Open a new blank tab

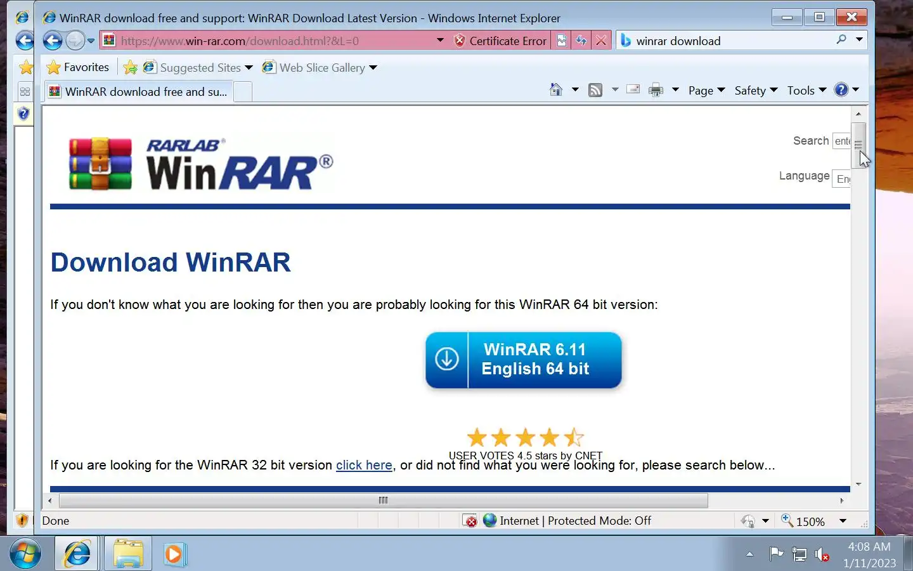[243, 92]
